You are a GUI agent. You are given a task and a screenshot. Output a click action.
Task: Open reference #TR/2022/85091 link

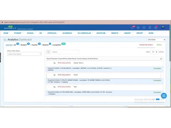64,75
